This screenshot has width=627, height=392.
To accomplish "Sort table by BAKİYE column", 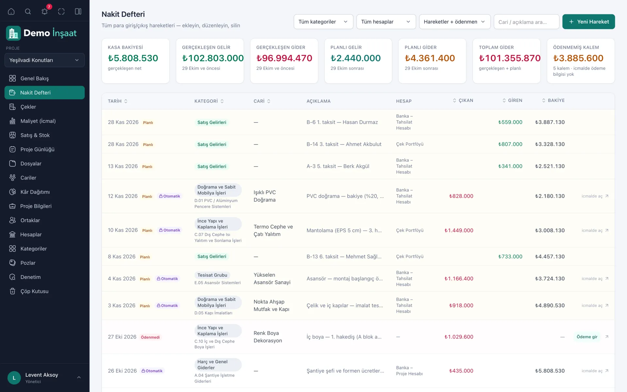I will pos(553,101).
